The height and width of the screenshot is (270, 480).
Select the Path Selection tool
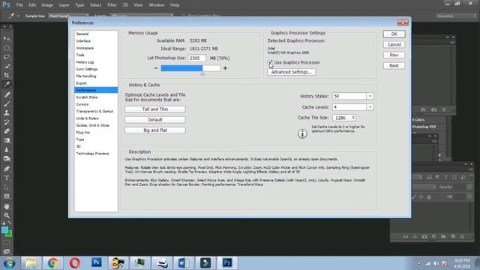click(7, 187)
